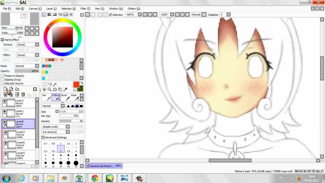Viewport: 325px width, 183px height.
Task: Select brush size 5 preset
Action: [45, 157]
